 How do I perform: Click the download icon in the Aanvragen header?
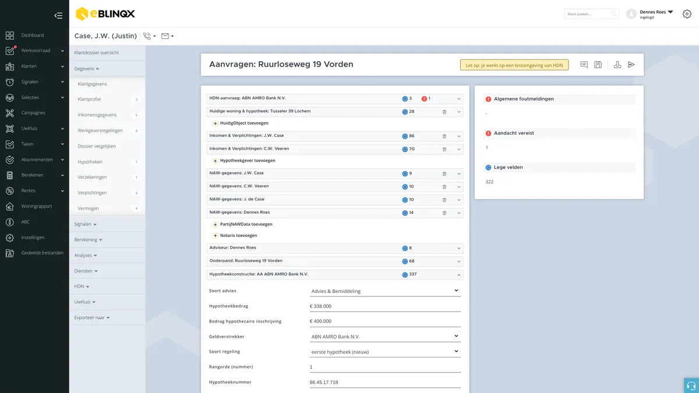coord(617,65)
